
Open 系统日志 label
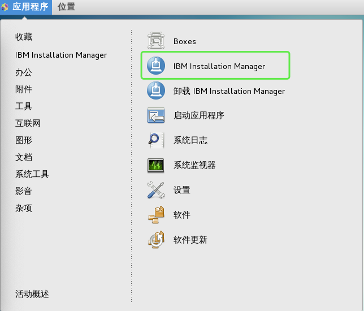click(190, 140)
